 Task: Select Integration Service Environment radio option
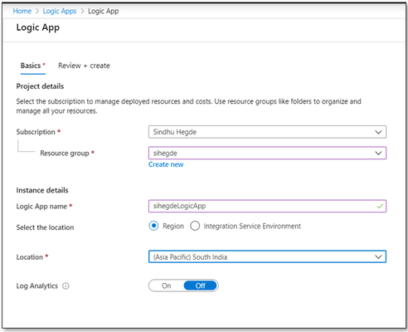click(195, 226)
